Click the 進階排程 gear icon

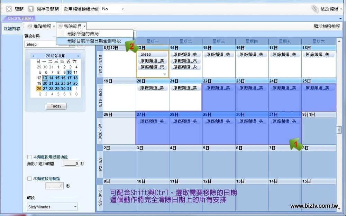click(29, 26)
